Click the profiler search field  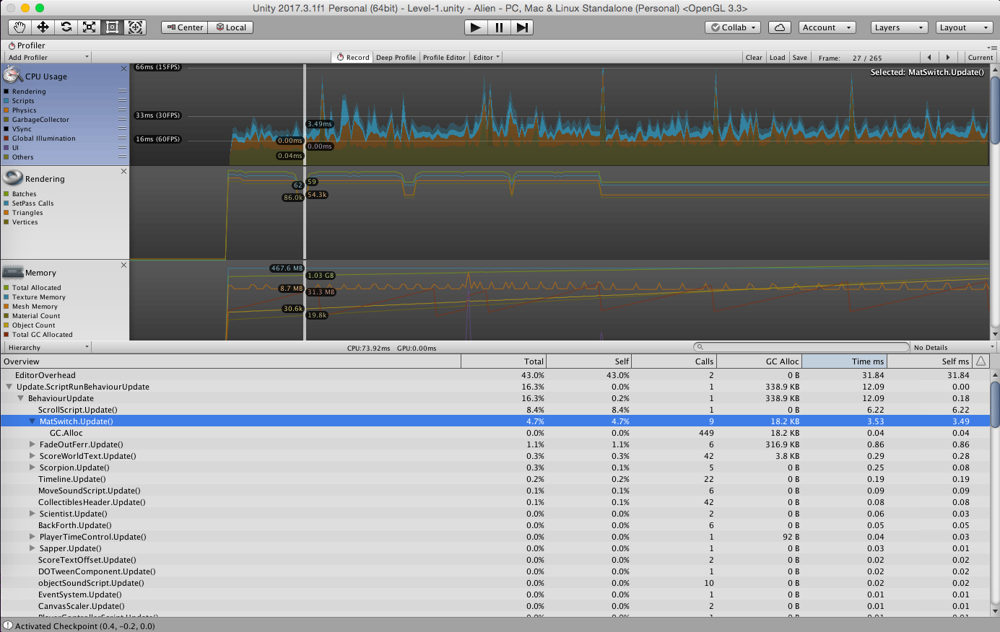(801, 347)
